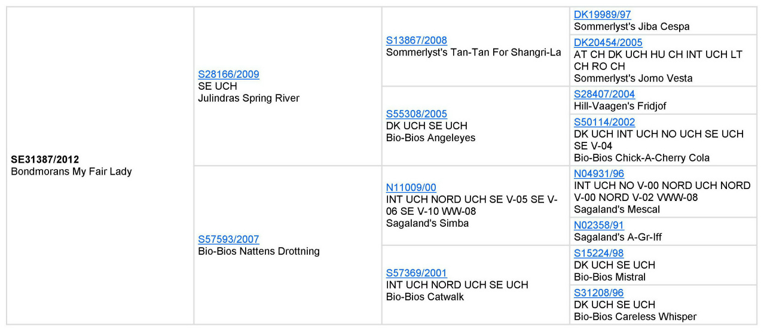This screenshot has height=332, width=764.
Task: Click the Julindras Spring River name text
Action: pos(249,98)
